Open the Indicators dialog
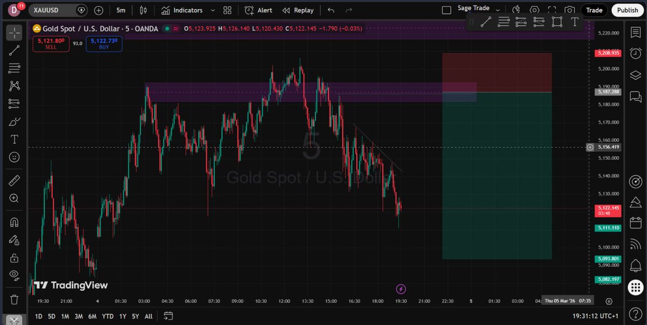 click(182, 10)
